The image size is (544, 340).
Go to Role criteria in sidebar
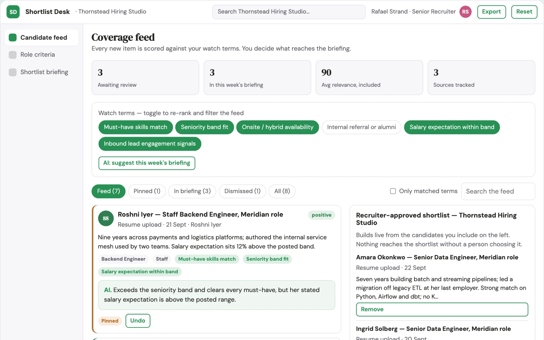41,55
